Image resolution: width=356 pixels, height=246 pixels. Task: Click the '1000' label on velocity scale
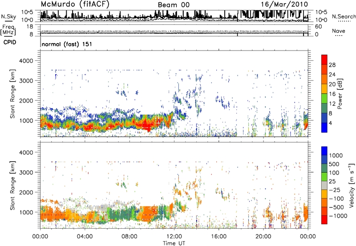[336, 155]
